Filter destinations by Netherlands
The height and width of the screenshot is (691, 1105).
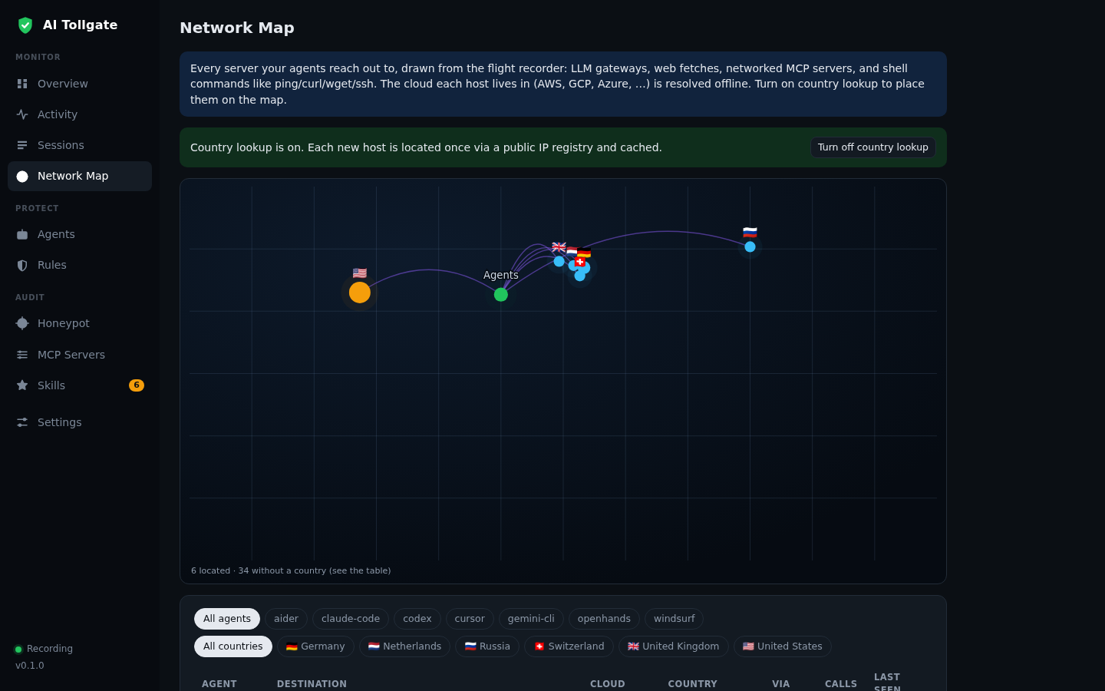coord(404,646)
